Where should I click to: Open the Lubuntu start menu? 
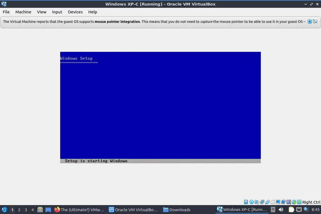pyautogui.click(x=4, y=210)
